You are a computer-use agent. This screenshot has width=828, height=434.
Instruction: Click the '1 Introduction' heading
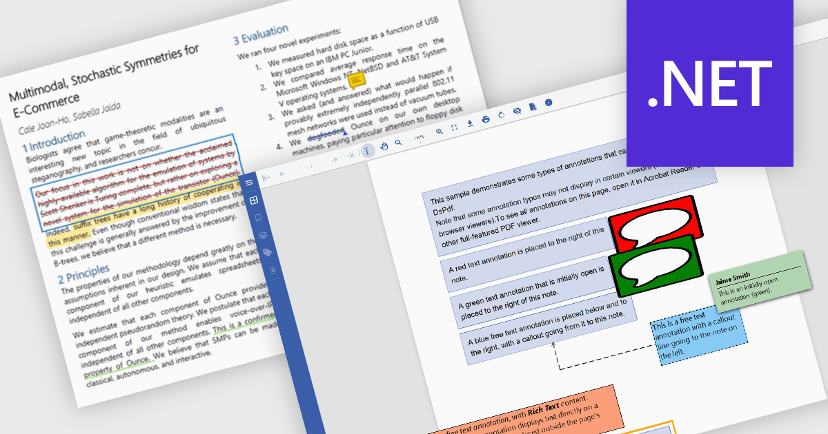(x=54, y=141)
